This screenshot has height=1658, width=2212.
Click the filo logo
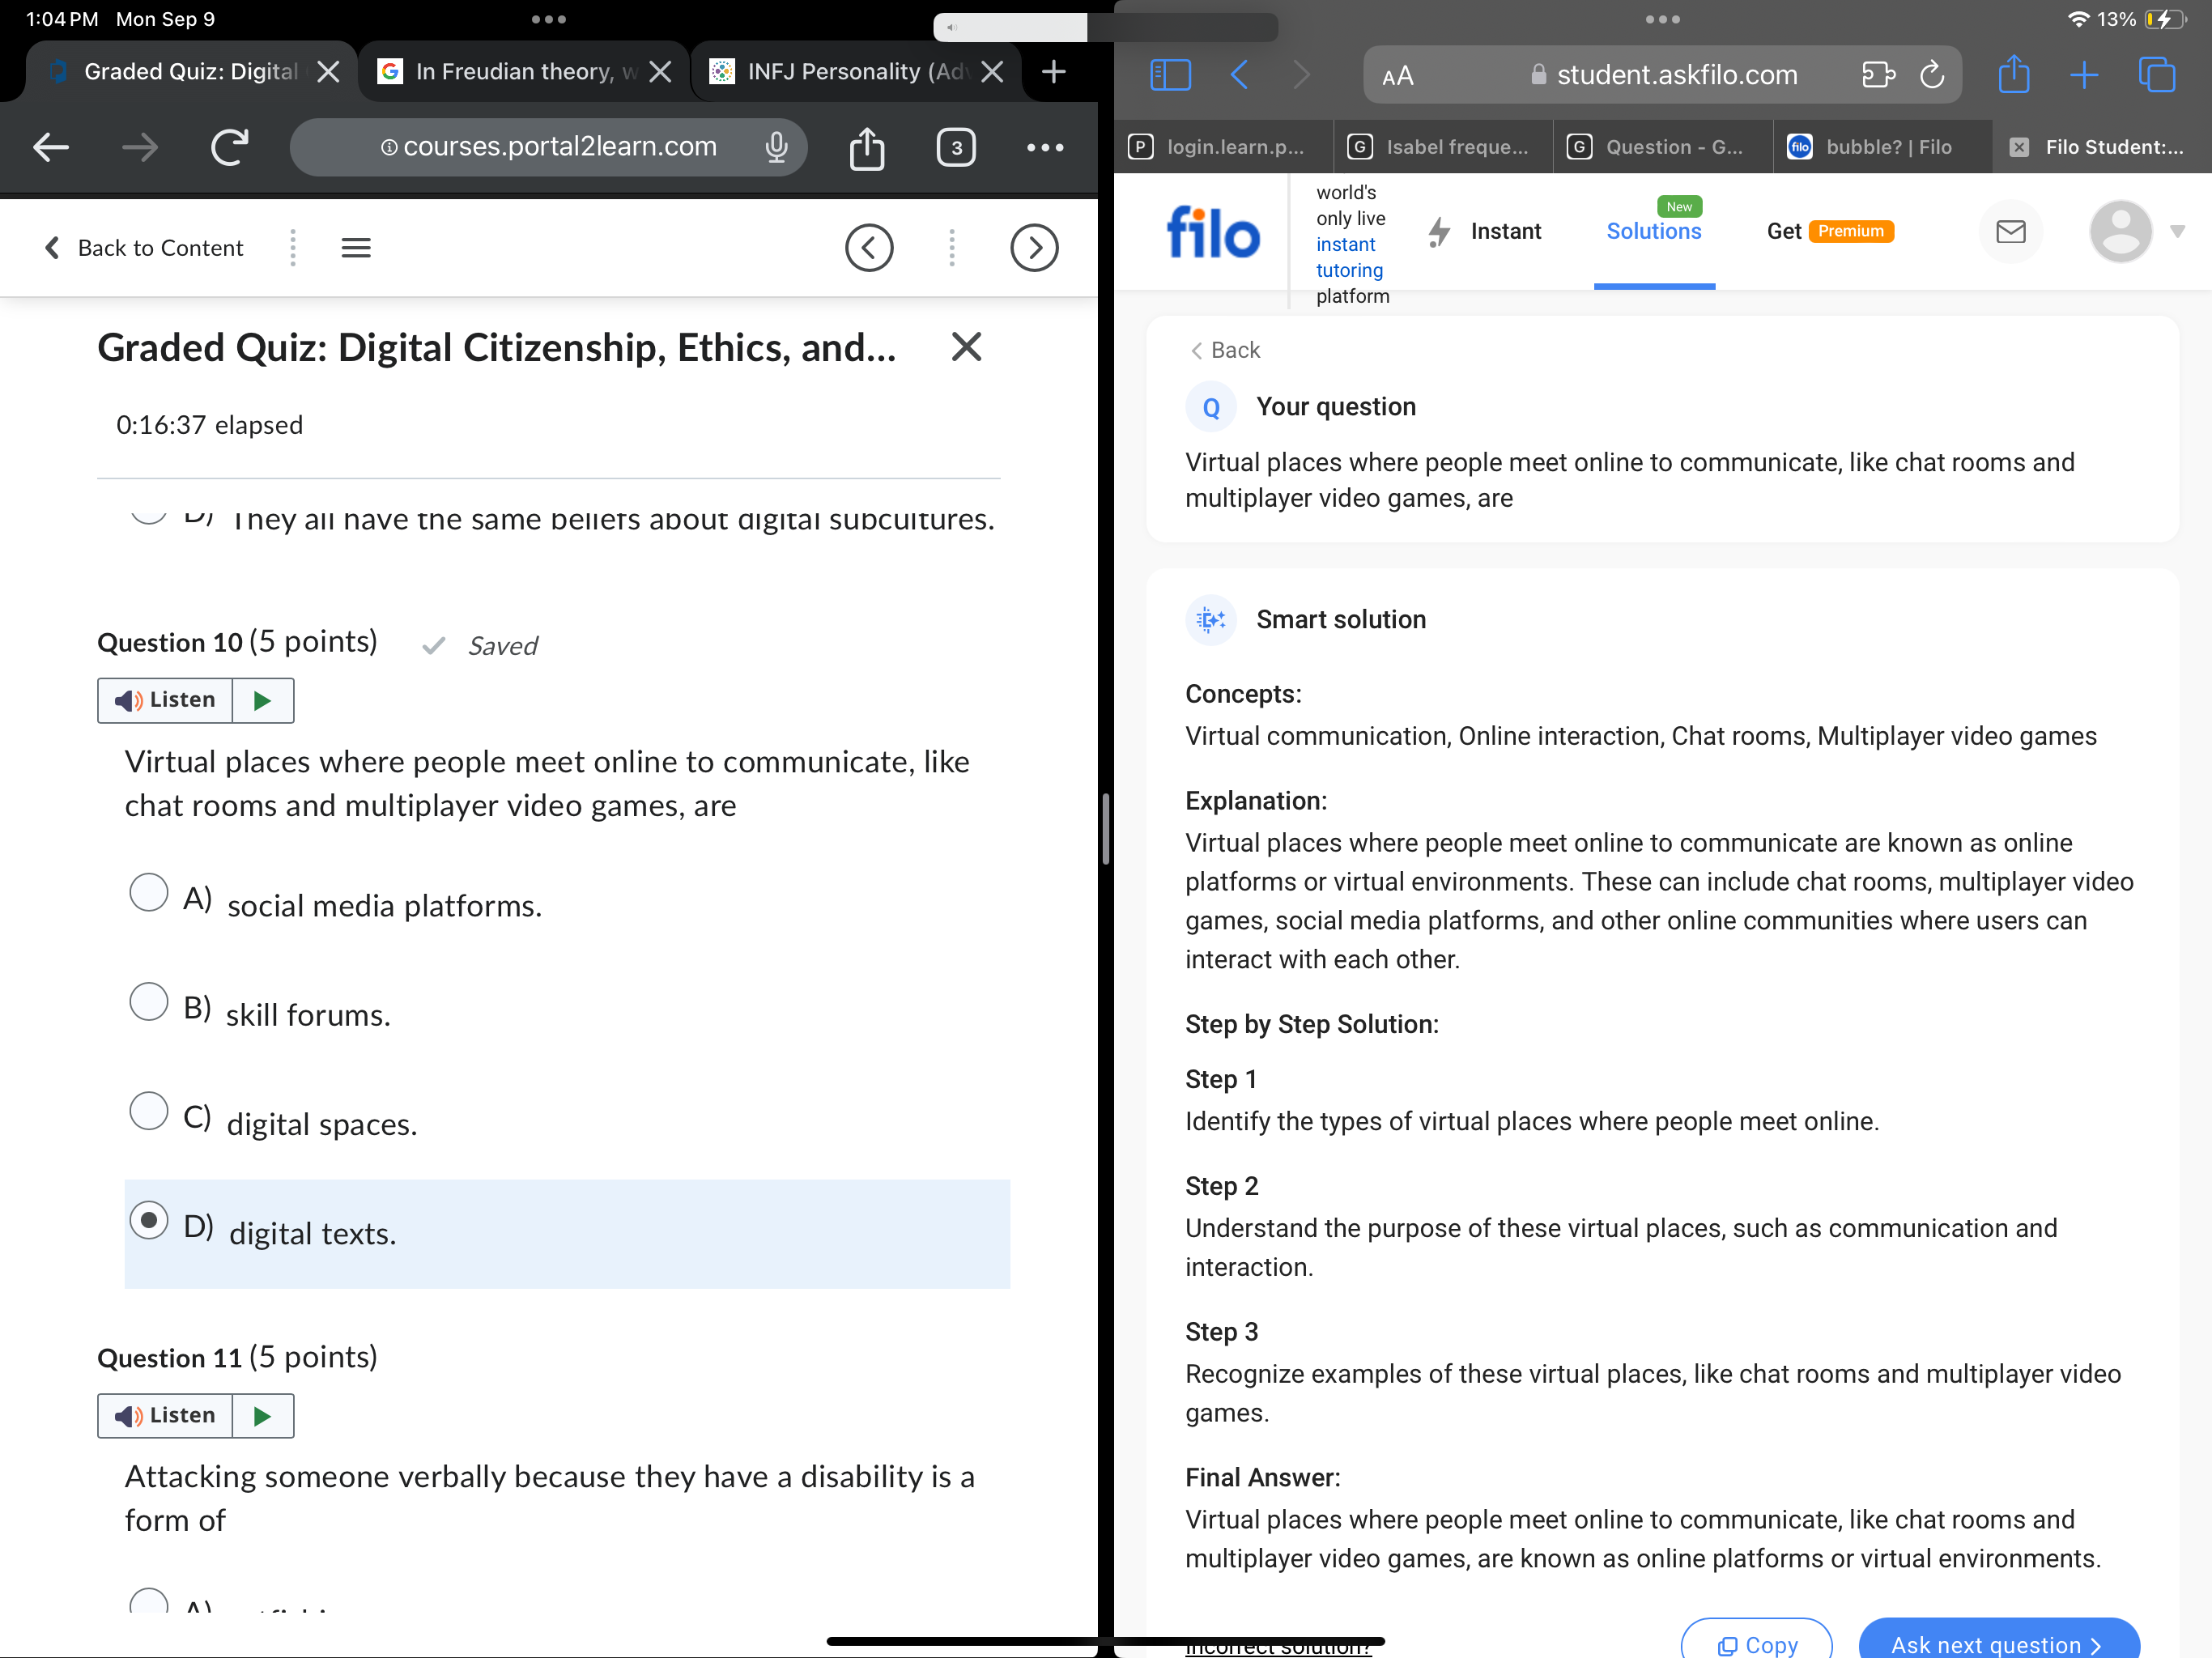(x=1213, y=231)
